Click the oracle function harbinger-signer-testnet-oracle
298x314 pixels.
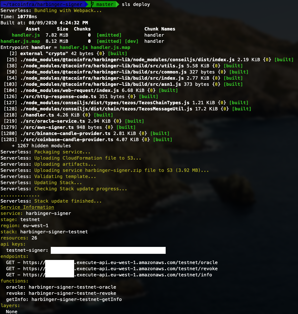[72, 287]
